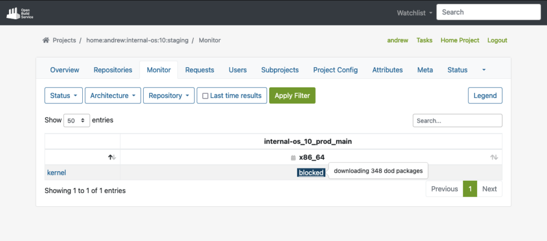Open the Architecture filter dropdown
Viewport: 547px width, 241px height.
[x=113, y=96]
